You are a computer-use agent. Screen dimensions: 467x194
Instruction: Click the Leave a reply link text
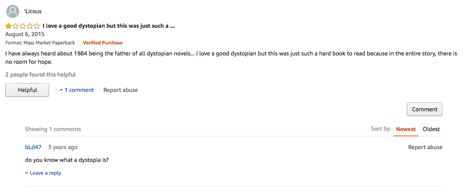point(45,173)
